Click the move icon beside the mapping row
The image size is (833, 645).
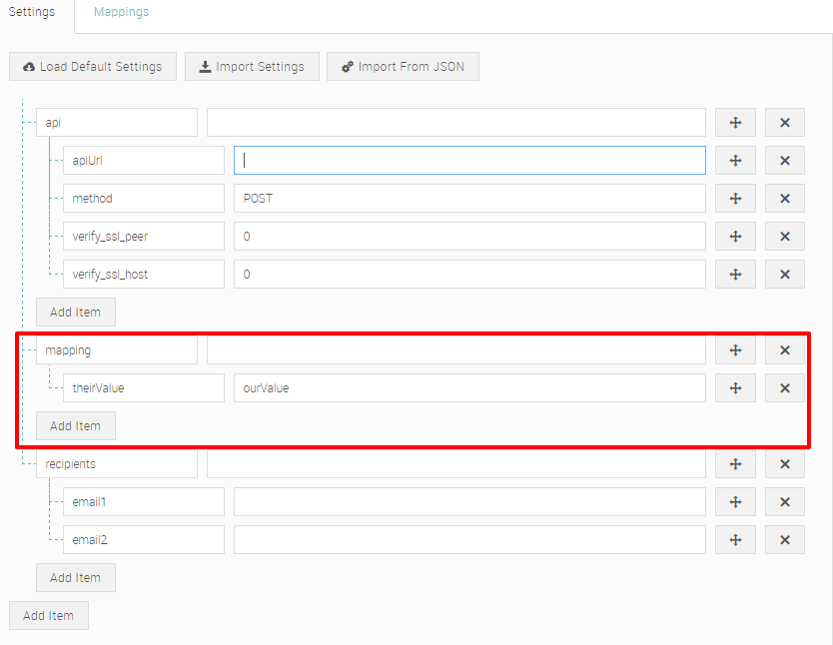(735, 349)
